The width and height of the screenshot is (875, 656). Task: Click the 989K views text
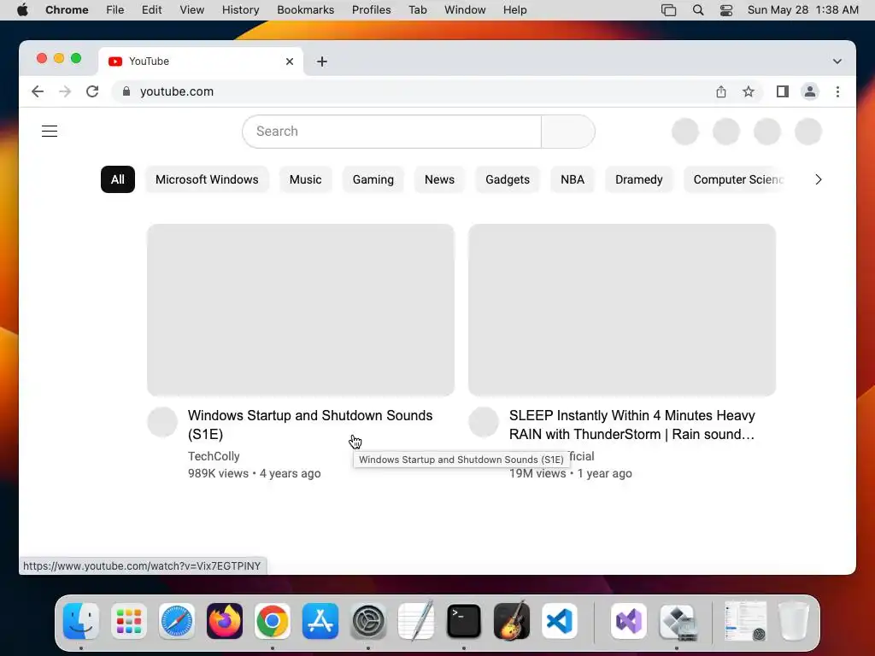tap(218, 473)
